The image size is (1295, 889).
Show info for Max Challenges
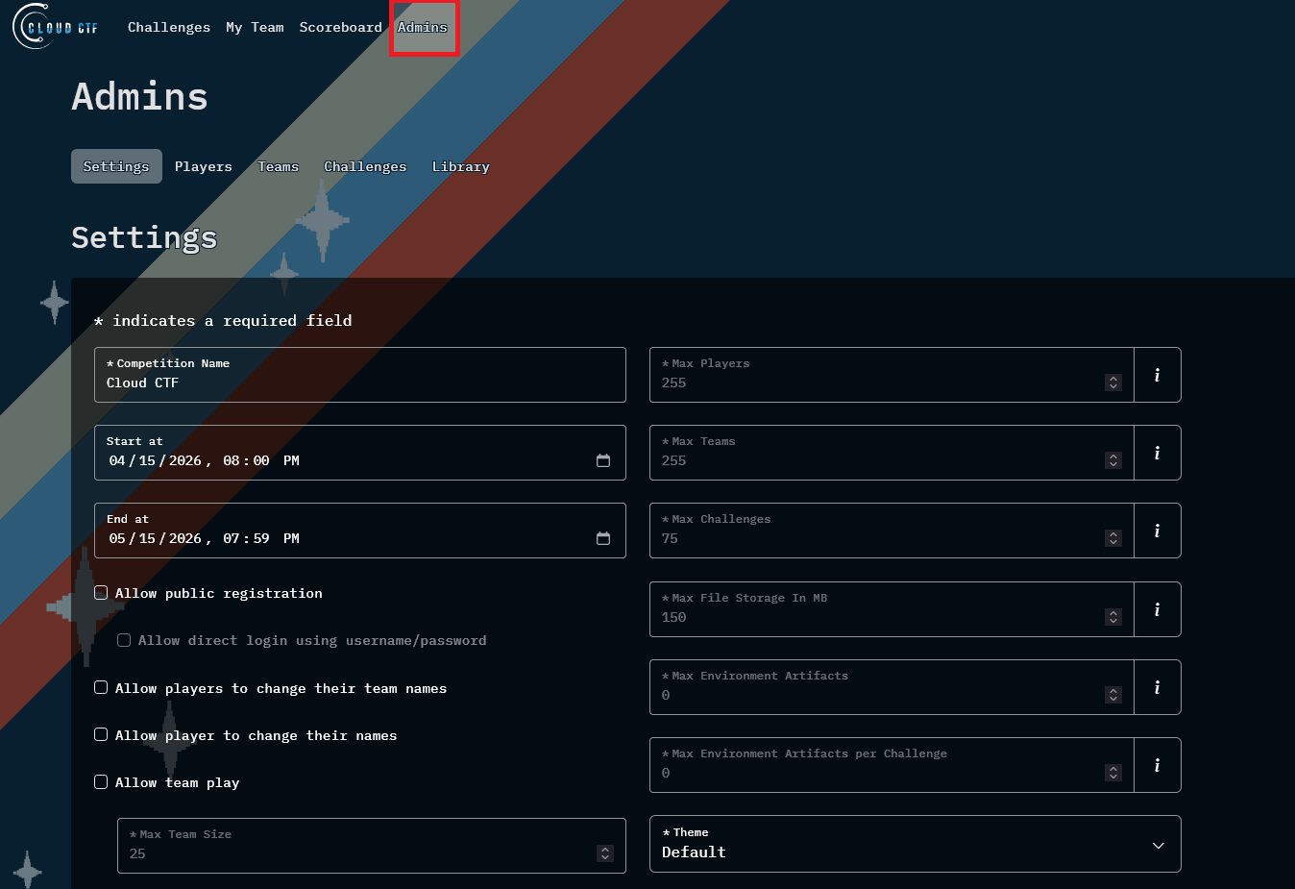pyautogui.click(x=1158, y=531)
